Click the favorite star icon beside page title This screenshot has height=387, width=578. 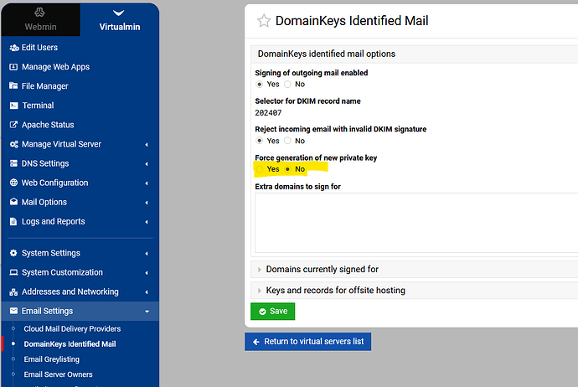point(263,21)
